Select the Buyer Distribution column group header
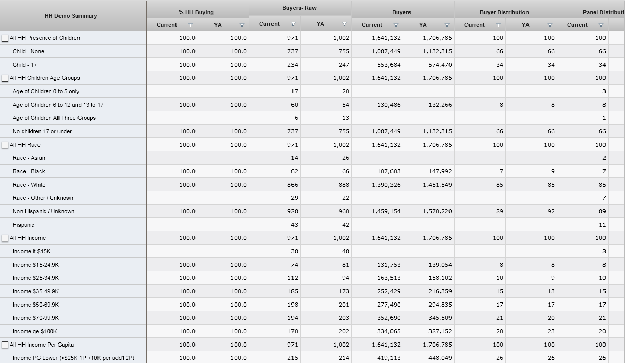Screen dimensions: 625x363 pos(504,12)
